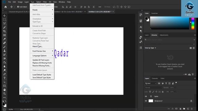Hide the Qadar text layer
The height and width of the screenshot is (111, 198).
pos(146,97)
